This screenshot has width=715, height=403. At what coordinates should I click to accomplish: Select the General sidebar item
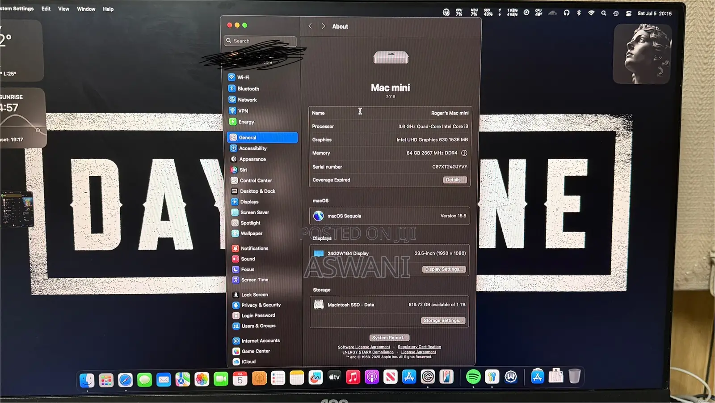(262, 137)
